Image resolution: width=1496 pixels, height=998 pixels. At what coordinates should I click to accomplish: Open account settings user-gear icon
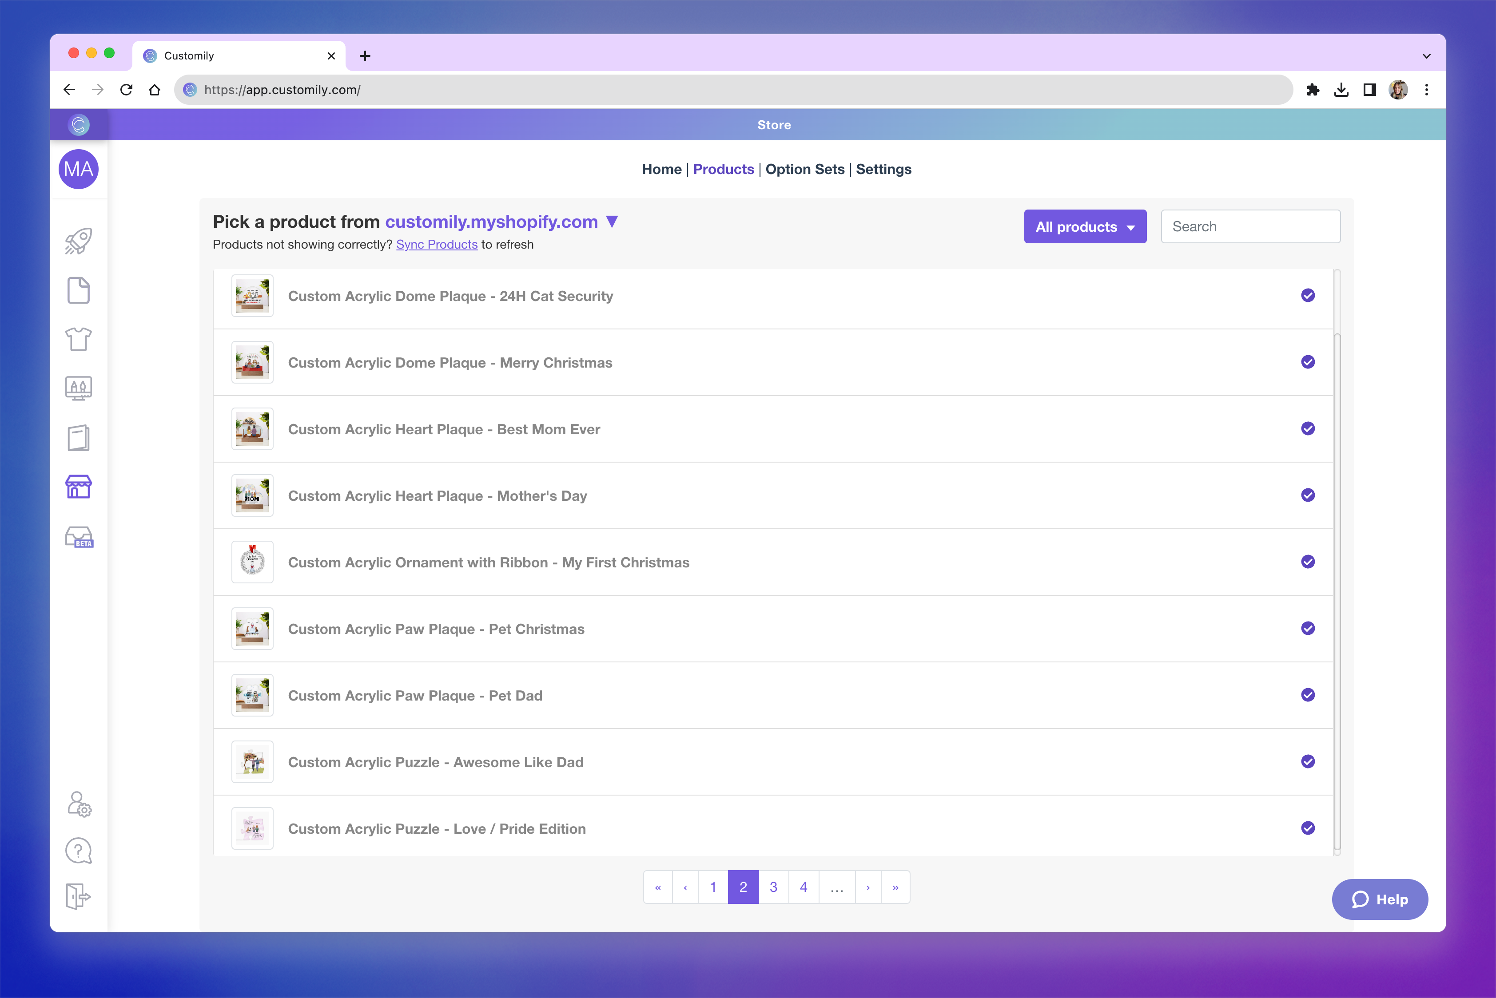click(79, 804)
